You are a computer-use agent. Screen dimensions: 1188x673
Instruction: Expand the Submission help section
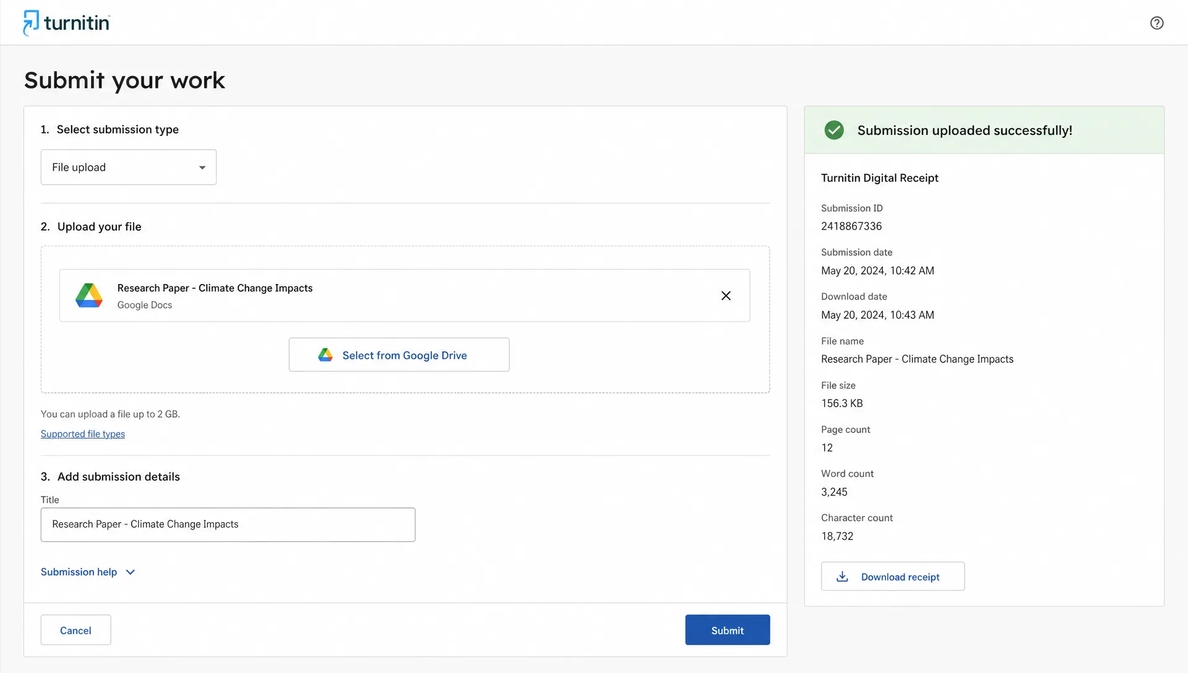(88, 572)
